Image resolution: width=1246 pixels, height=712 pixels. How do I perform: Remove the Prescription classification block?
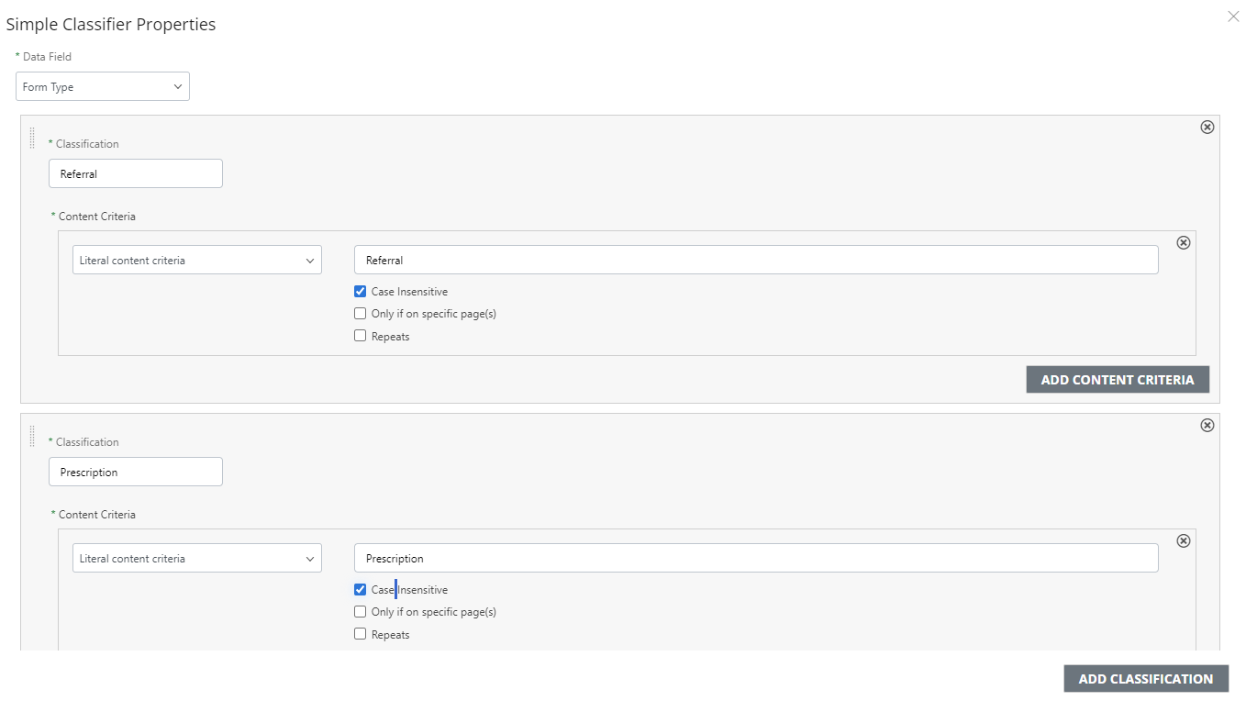click(x=1207, y=426)
